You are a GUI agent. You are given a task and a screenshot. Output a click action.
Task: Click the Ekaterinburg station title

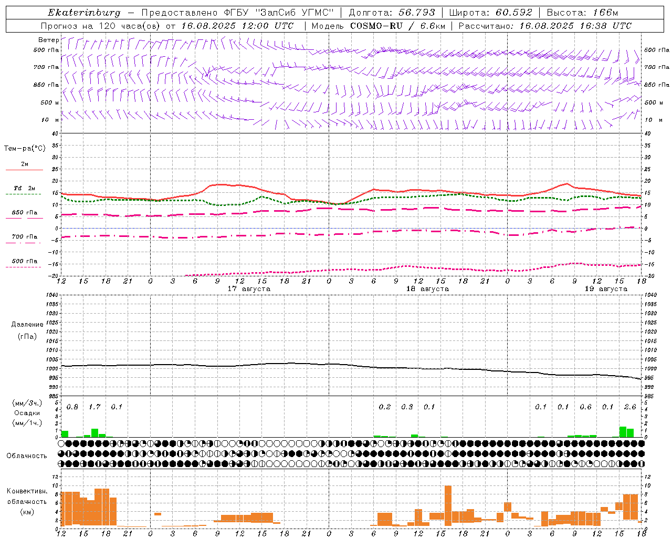(84, 13)
